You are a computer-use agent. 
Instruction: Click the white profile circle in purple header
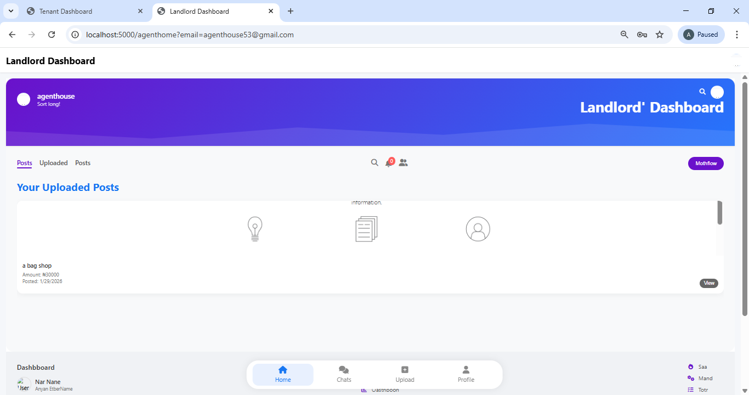click(x=717, y=92)
